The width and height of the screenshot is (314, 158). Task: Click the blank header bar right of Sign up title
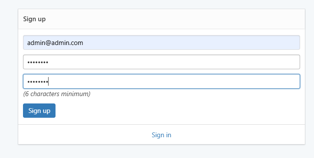[175, 19]
